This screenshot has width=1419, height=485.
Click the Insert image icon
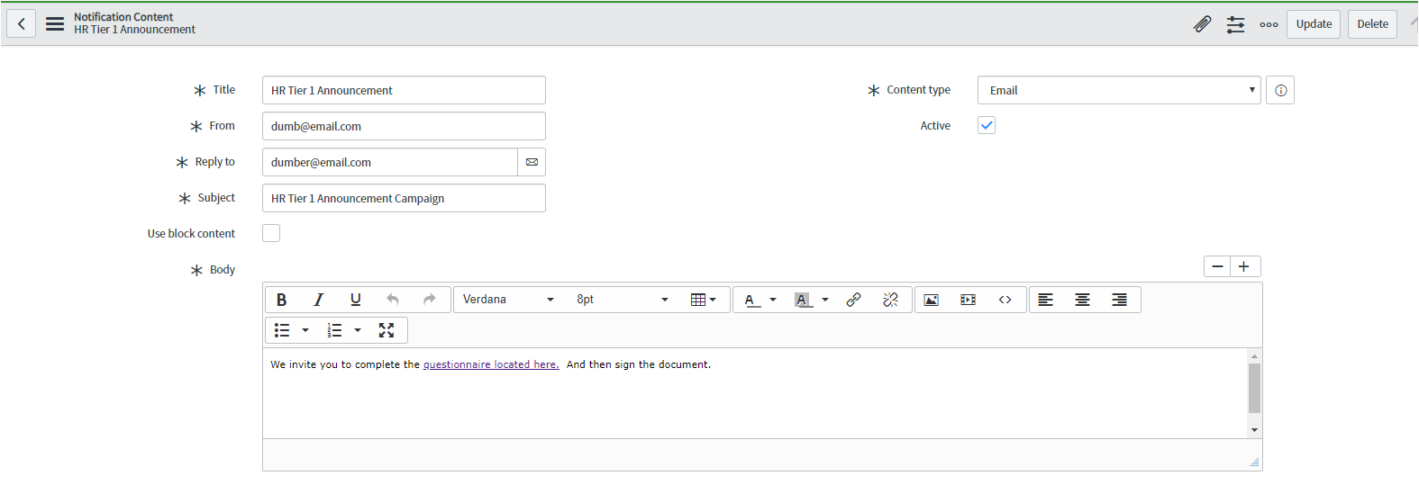(x=932, y=300)
